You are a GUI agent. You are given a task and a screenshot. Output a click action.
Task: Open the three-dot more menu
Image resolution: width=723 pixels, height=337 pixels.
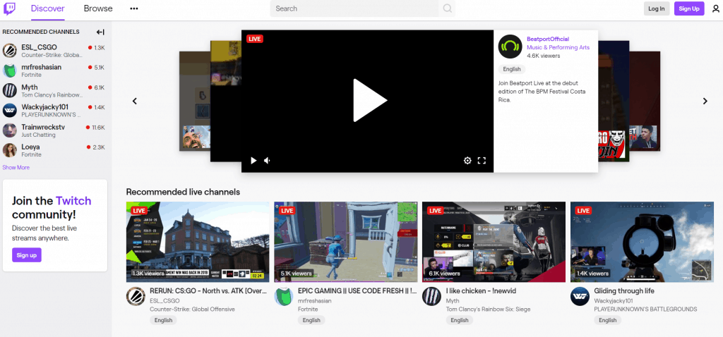134,8
